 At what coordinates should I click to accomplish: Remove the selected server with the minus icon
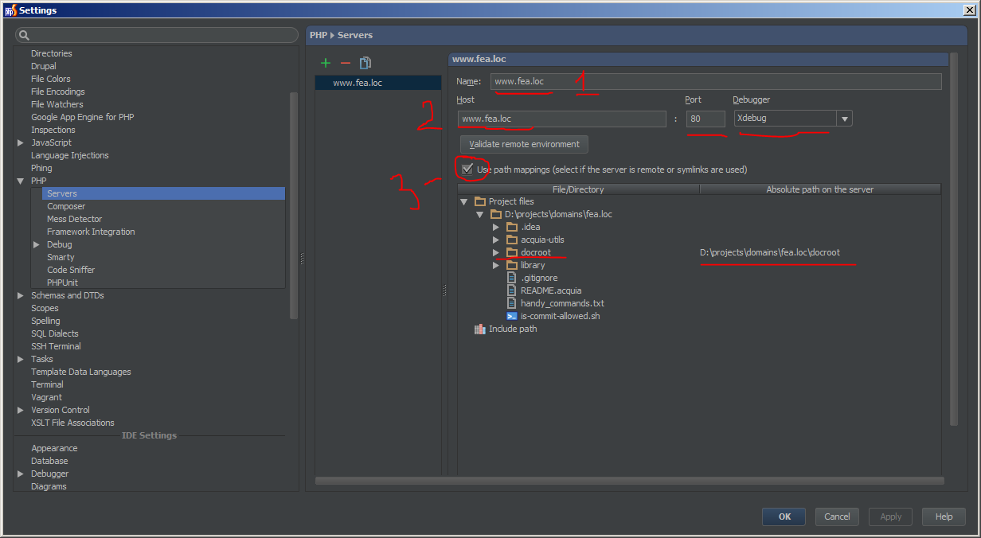point(345,63)
